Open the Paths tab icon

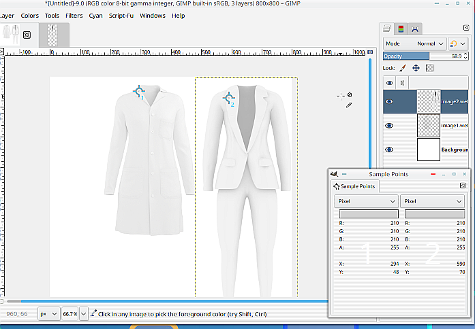414,29
